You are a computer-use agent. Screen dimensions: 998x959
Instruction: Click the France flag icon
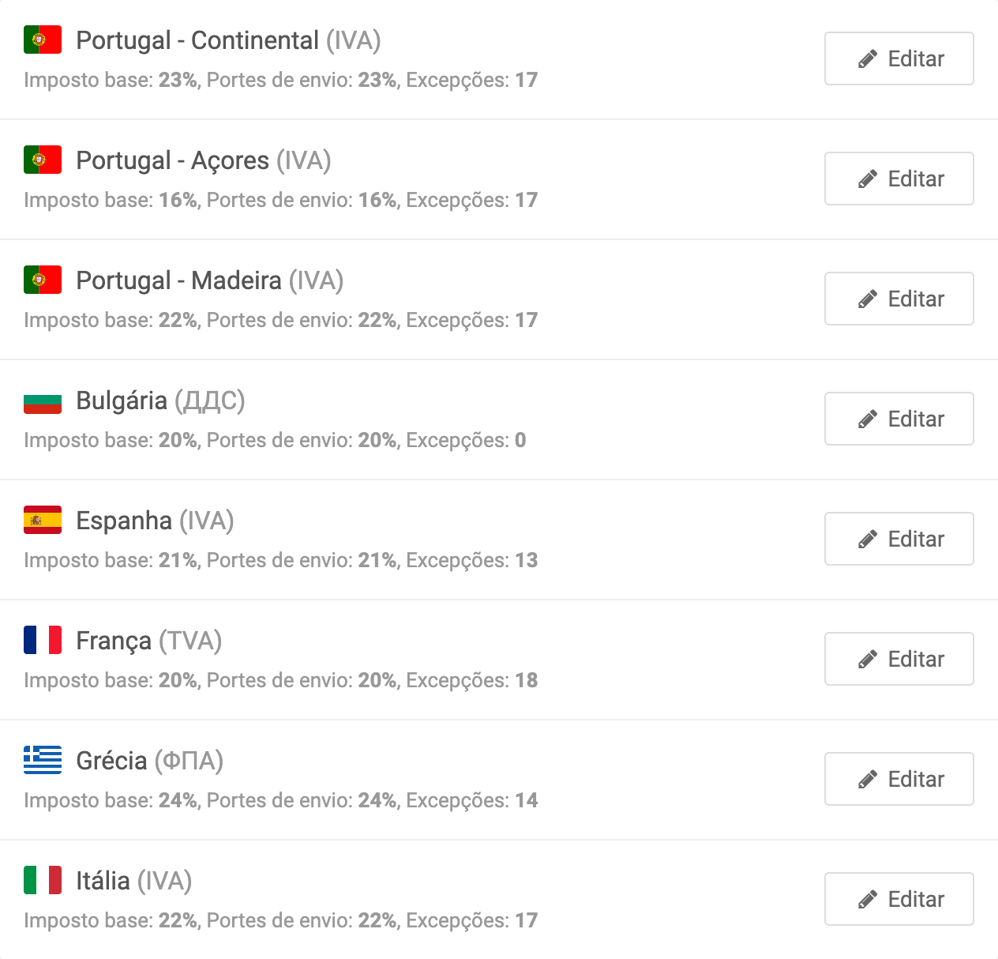[43, 640]
